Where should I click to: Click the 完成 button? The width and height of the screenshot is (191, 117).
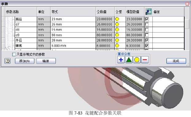[x=176, y=61]
